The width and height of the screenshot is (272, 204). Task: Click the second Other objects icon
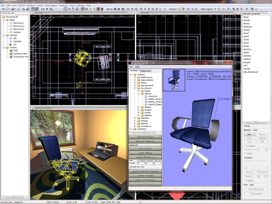coord(219,9)
